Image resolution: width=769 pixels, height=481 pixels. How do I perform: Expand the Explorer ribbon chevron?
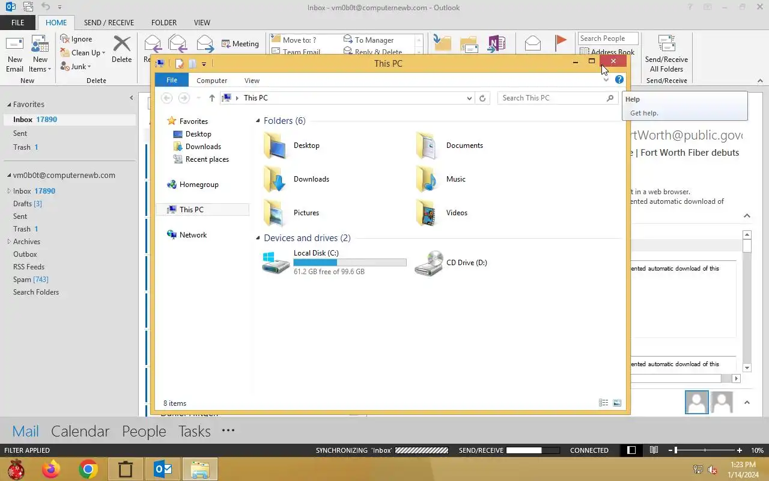(606, 80)
